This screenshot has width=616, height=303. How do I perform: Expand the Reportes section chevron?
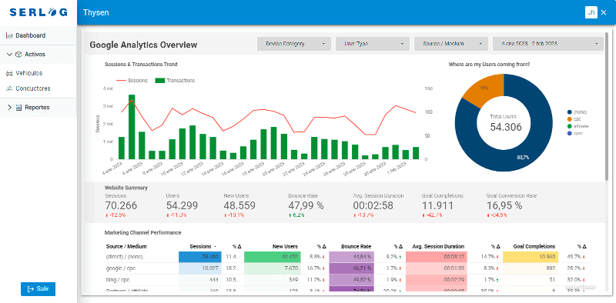(x=10, y=108)
